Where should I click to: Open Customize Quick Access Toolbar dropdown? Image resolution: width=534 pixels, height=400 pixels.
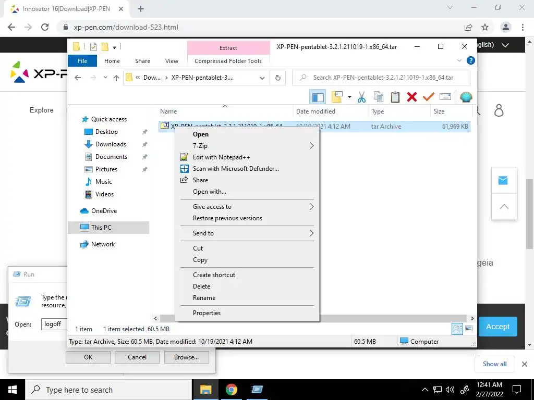[x=114, y=47]
